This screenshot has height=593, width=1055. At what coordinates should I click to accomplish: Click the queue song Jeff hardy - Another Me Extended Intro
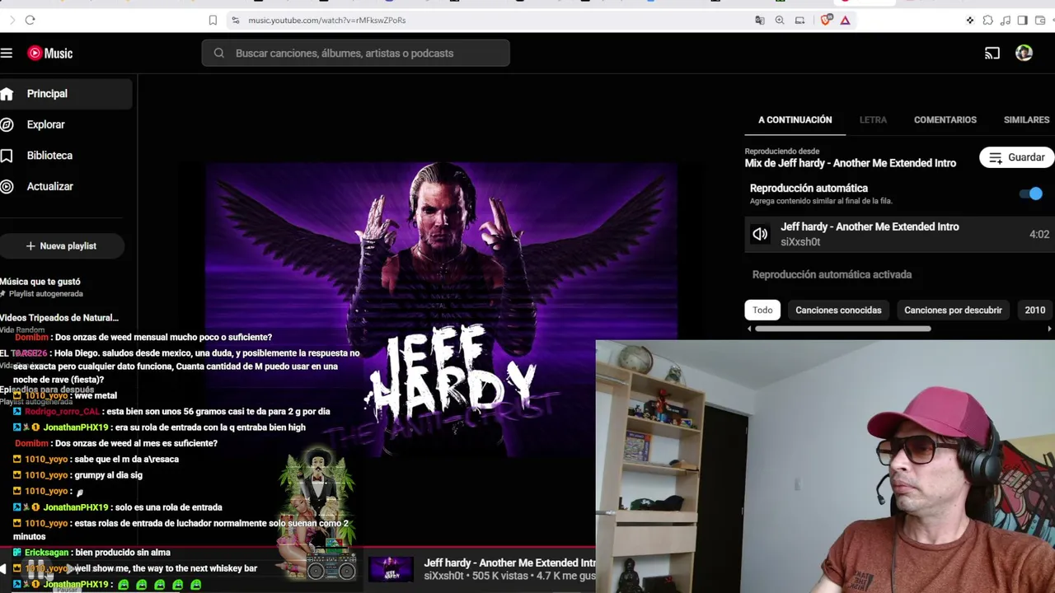[870, 227]
